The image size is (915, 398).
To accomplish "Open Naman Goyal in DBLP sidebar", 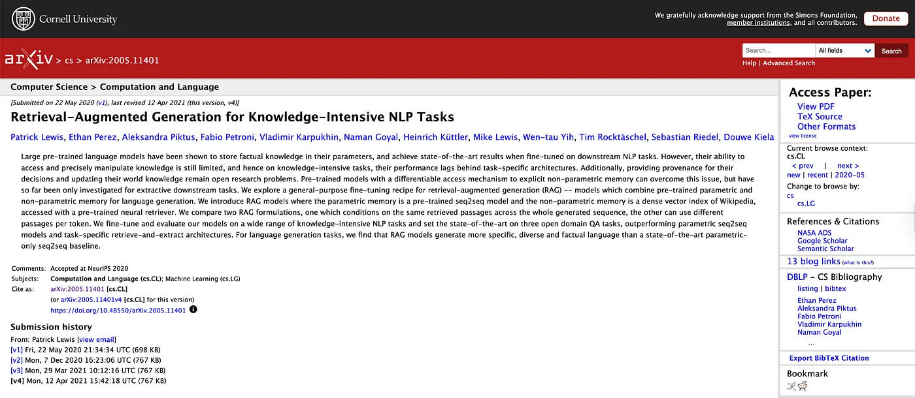I will tap(820, 332).
